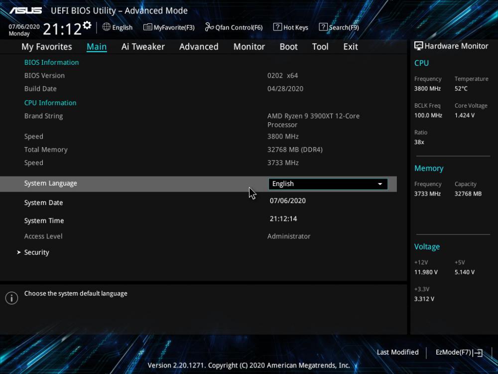This screenshot has height=374, width=498.
Task: Click the Hot Keys question mark icon
Action: click(x=277, y=27)
